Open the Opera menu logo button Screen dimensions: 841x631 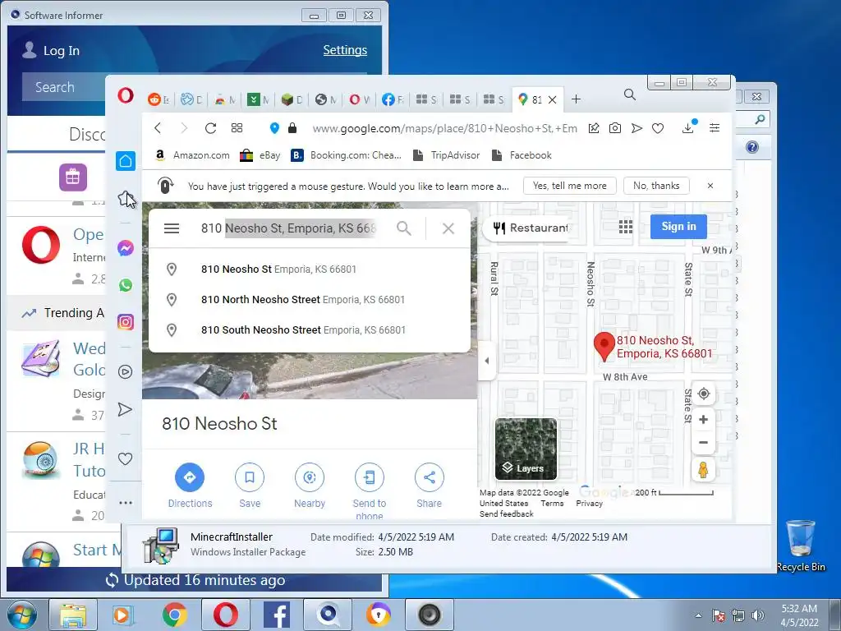click(x=126, y=96)
